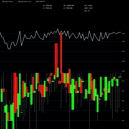This screenshot has width=129, height=129.
Task: Click the BSE 936975 symbol text
Action: point(41,2)
